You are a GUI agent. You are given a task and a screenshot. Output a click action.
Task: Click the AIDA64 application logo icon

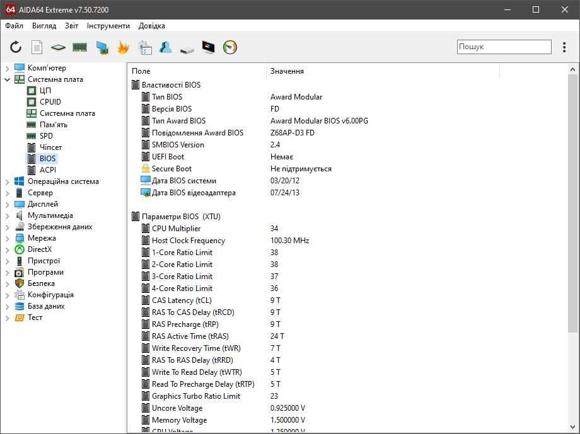10,9
